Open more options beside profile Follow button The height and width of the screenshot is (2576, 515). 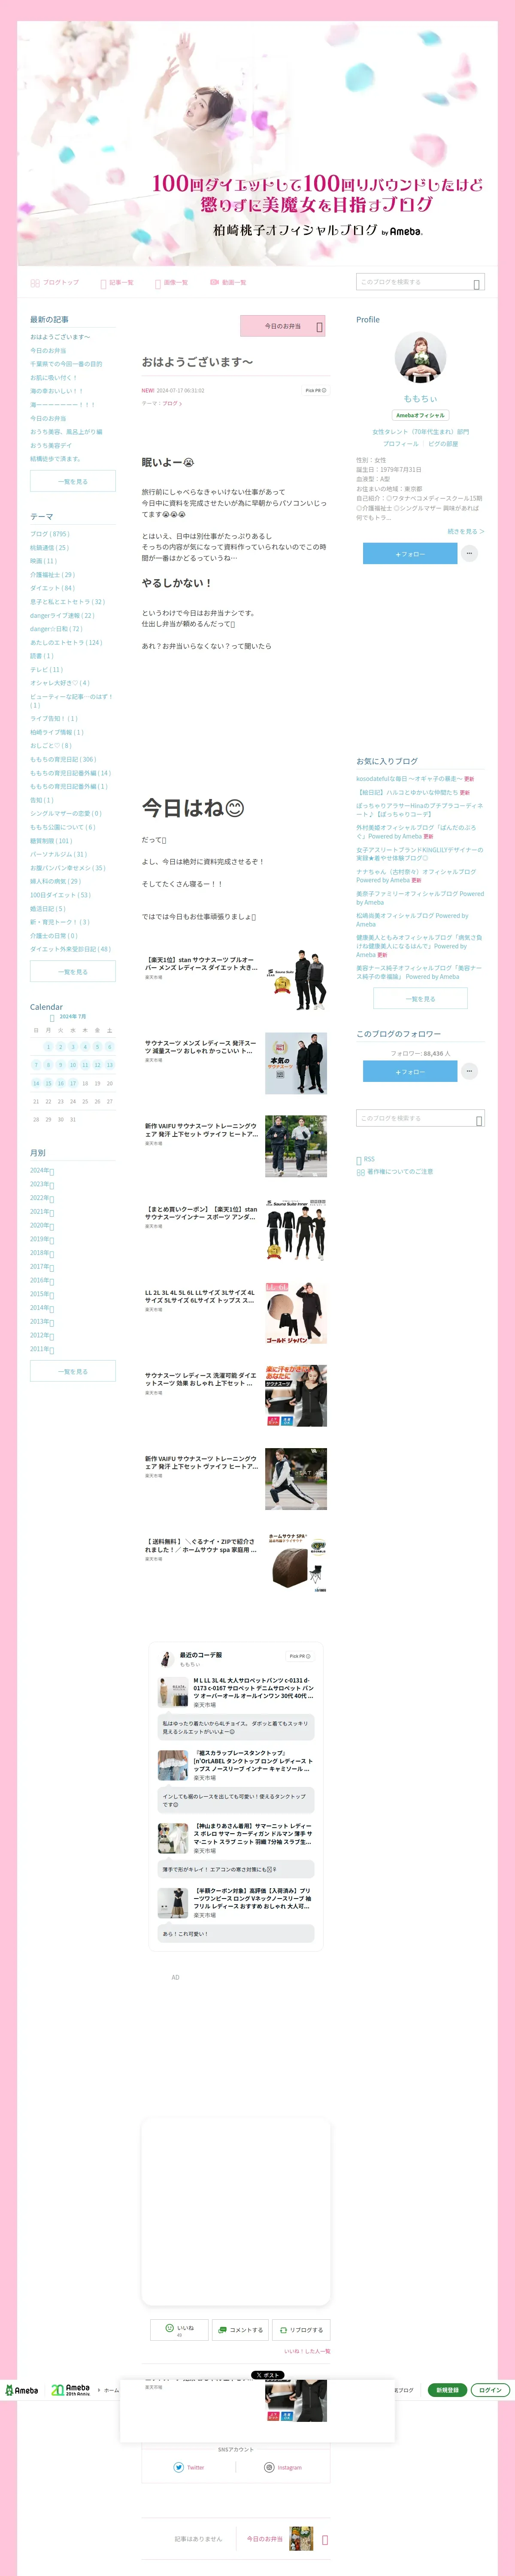pos(469,553)
